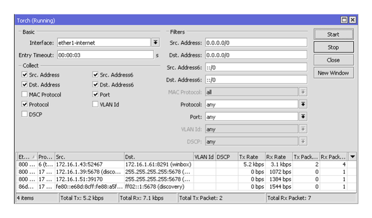372x218 pixels.
Task: Toggle the Src. Address6 checkbox
Action: (x=96, y=75)
